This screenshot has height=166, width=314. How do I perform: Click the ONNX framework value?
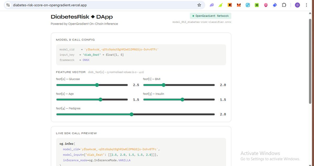pyautogui.click(x=86, y=60)
